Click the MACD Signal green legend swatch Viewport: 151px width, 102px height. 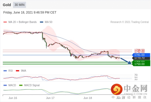pos(21,85)
